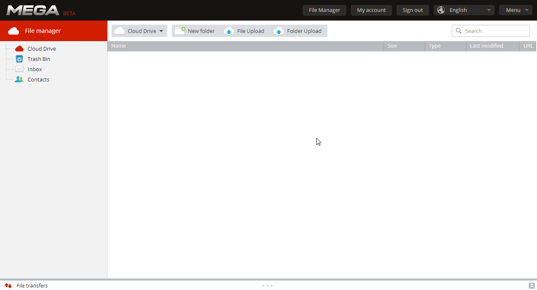
Task: Click the red Cloud Drive icon in sidebar
Action: tap(19, 49)
